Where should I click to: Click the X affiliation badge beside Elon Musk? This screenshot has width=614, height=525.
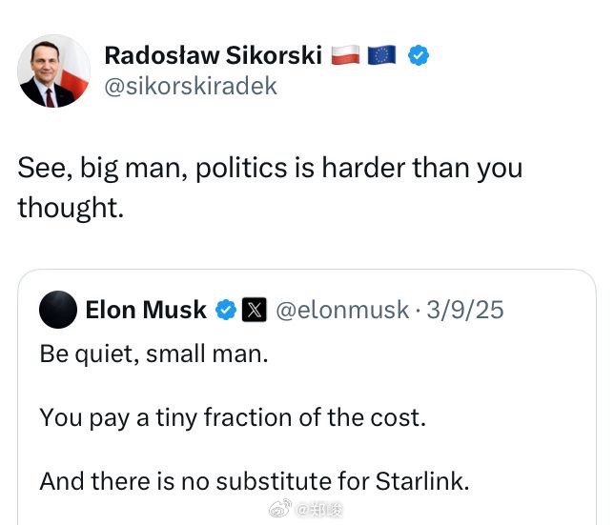point(254,310)
